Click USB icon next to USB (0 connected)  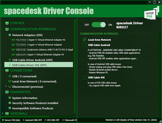(10, 76)
